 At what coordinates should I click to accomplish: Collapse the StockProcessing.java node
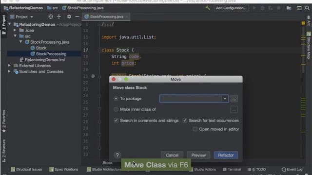(x=20, y=42)
